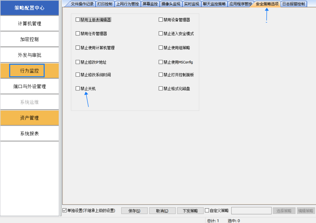Enable 禁止进入安全模式 option
The image size is (316, 223).
pyautogui.click(x=160, y=33)
